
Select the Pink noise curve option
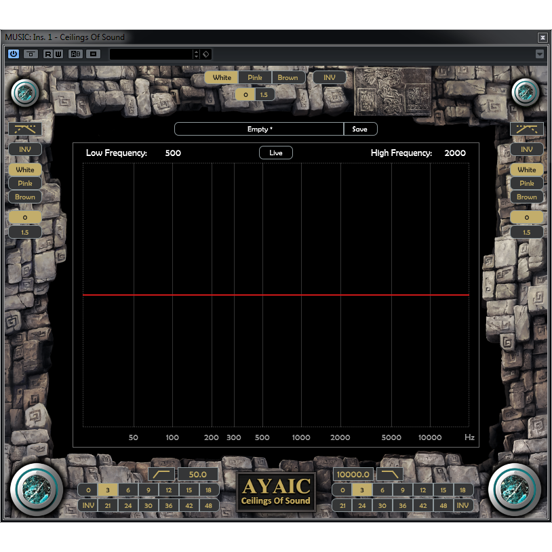click(x=254, y=77)
